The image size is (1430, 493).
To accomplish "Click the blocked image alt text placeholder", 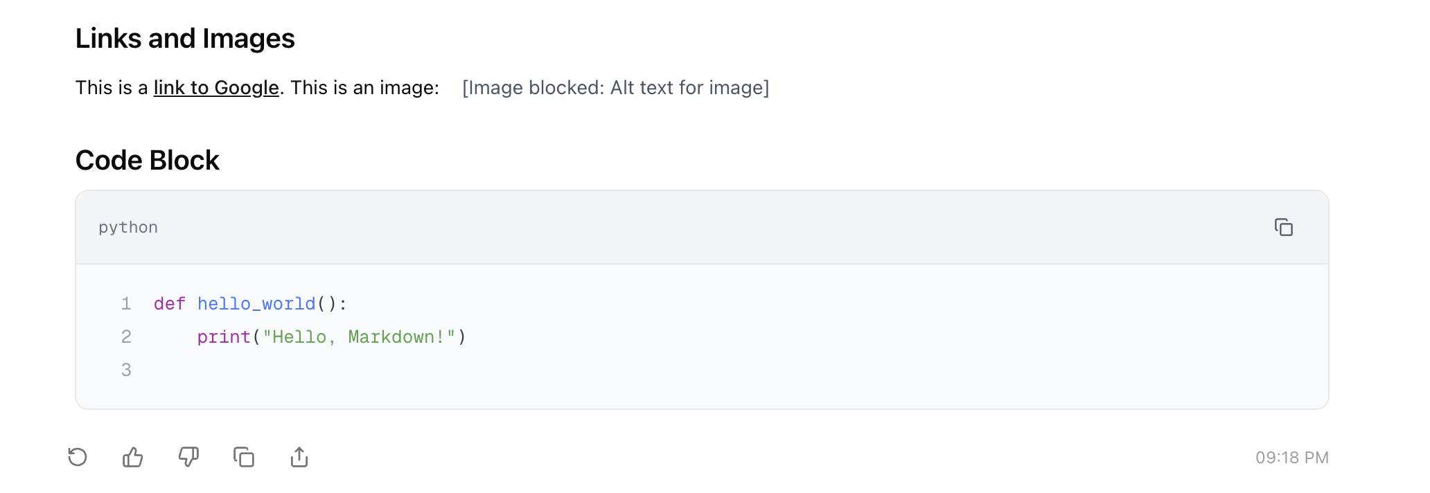I will [x=615, y=88].
